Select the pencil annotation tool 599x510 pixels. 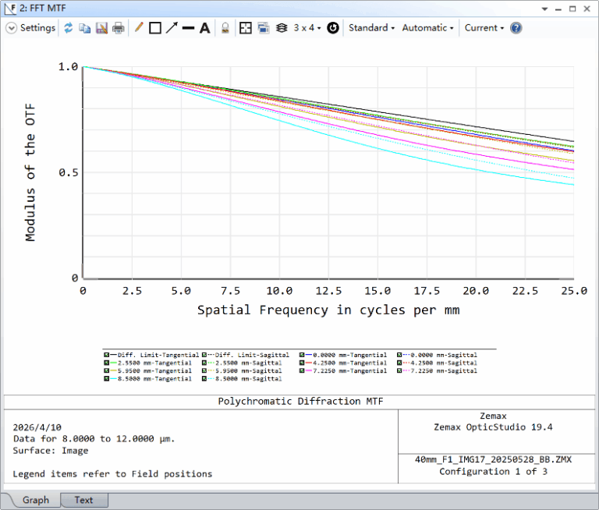pyautogui.click(x=139, y=28)
